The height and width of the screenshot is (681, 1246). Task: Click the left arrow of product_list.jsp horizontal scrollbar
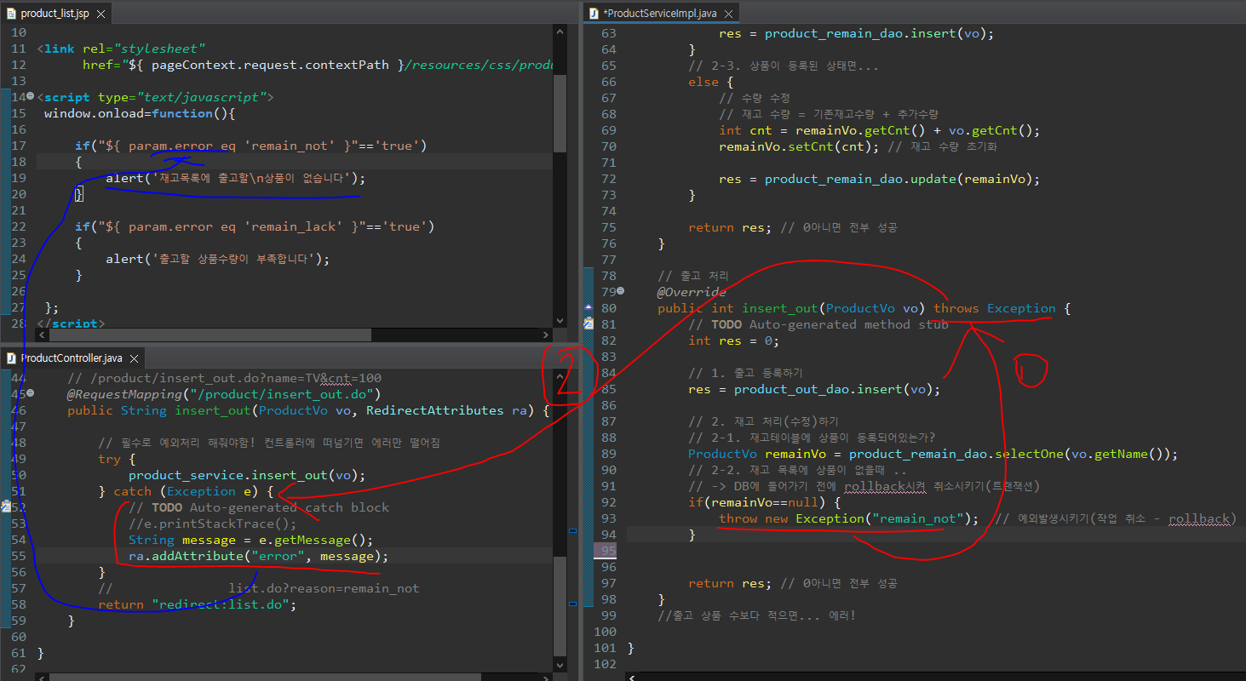(42, 335)
